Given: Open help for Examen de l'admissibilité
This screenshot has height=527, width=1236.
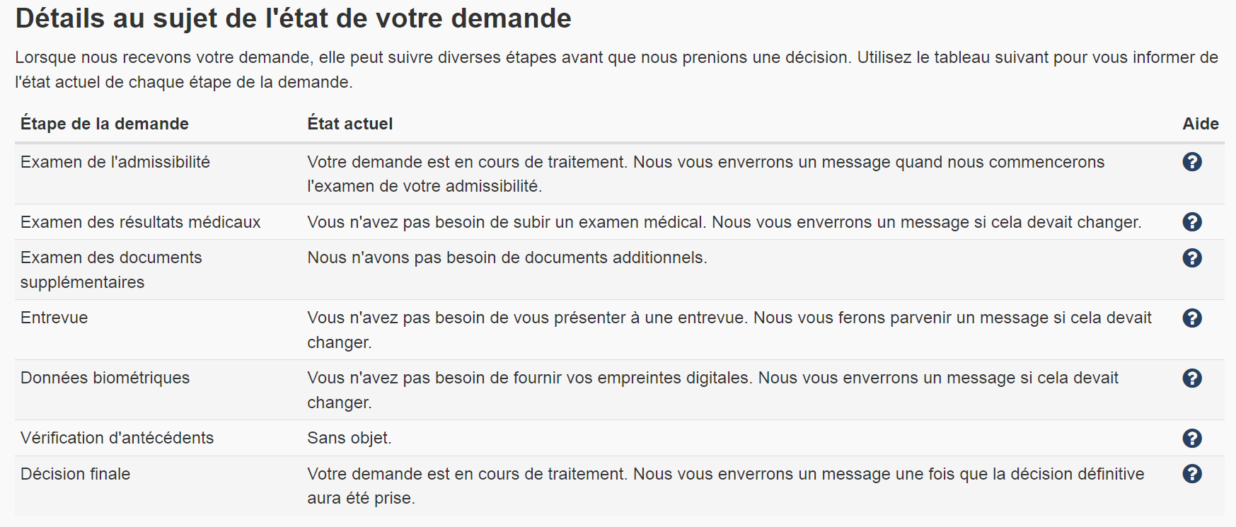Looking at the screenshot, I should coord(1192,162).
